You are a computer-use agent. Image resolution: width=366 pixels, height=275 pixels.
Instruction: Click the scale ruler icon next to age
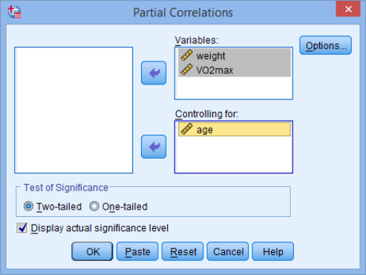(186, 129)
